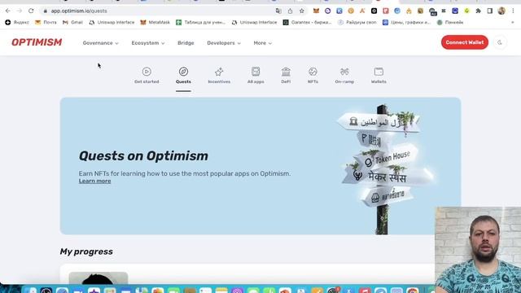Viewport: 521px width, 293px height.
Task: Go back with the browser back arrow
Action: [8, 11]
